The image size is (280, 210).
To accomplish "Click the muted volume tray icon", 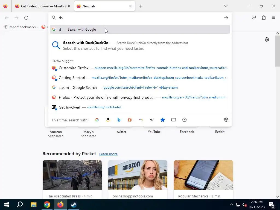I will pyautogui.click(x=245, y=205).
